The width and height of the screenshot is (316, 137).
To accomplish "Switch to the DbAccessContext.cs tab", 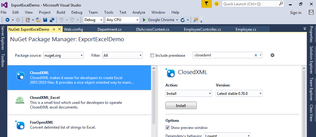I will point(153,29).
